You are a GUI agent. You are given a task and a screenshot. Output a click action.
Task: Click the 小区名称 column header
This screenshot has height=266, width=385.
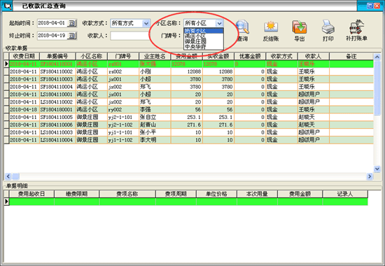(x=91, y=56)
